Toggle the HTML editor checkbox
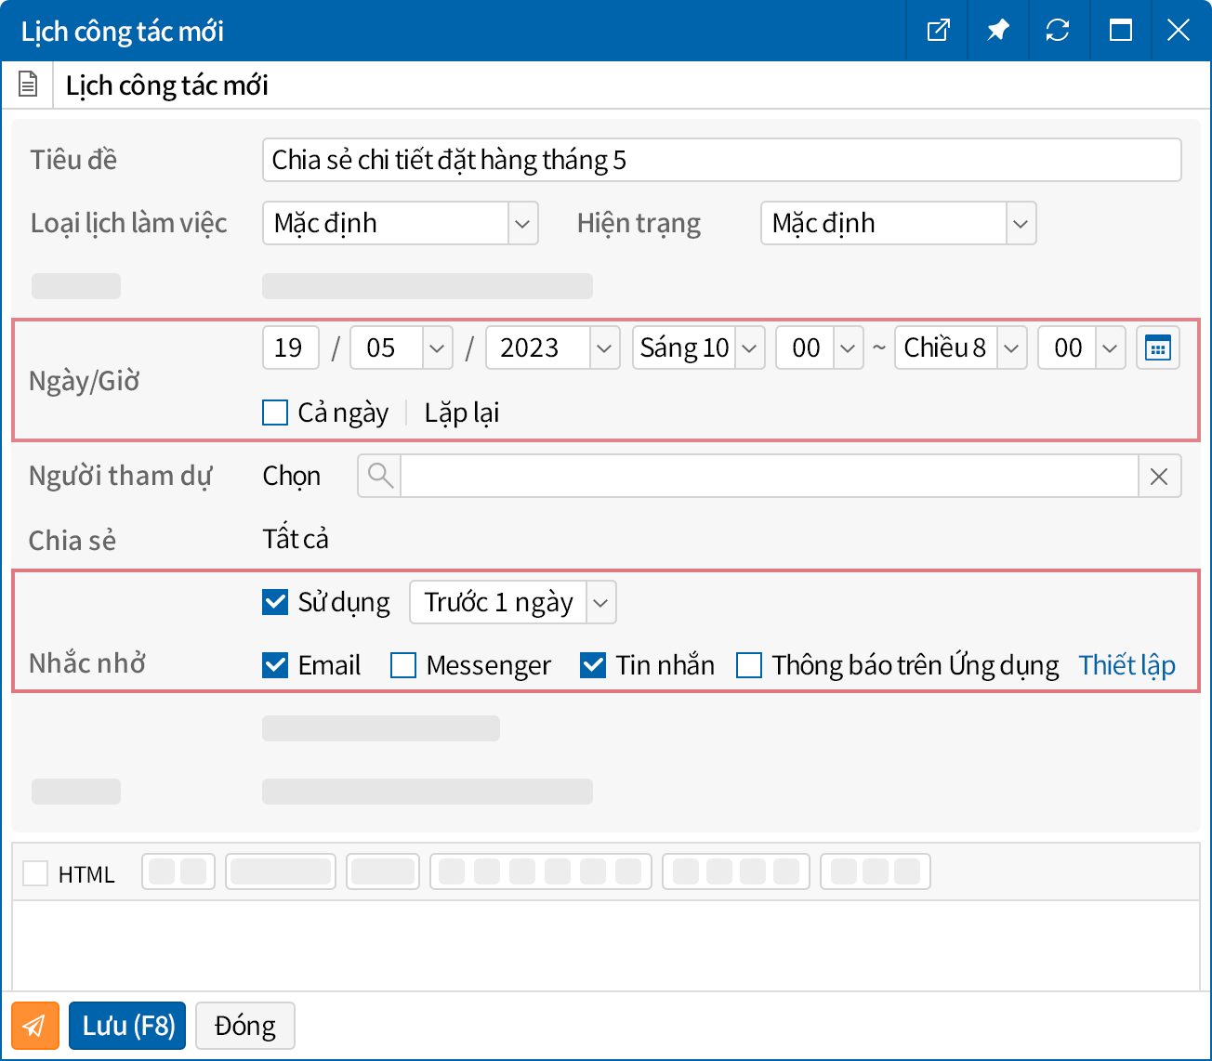The height and width of the screenshot is (1061, 1212). [x=35, y=873]
